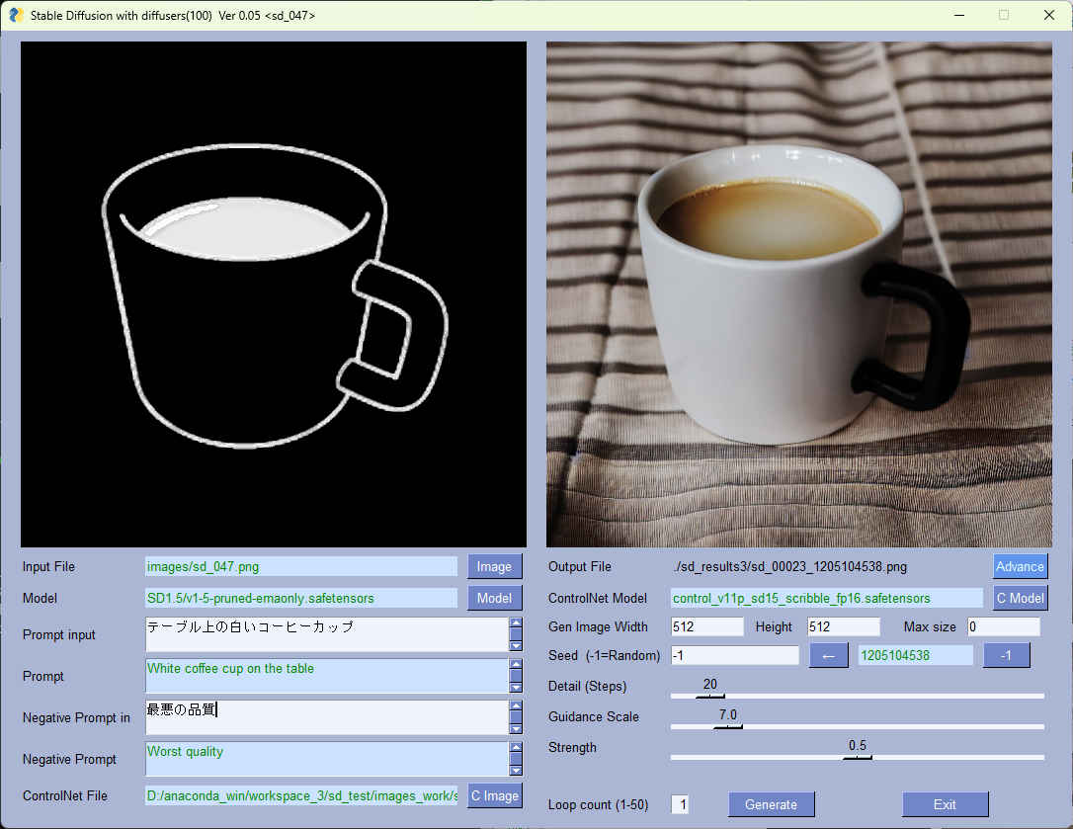Click the Python app icon in title bar
This screenshot has height=829, width=1073.
point(16,15)
